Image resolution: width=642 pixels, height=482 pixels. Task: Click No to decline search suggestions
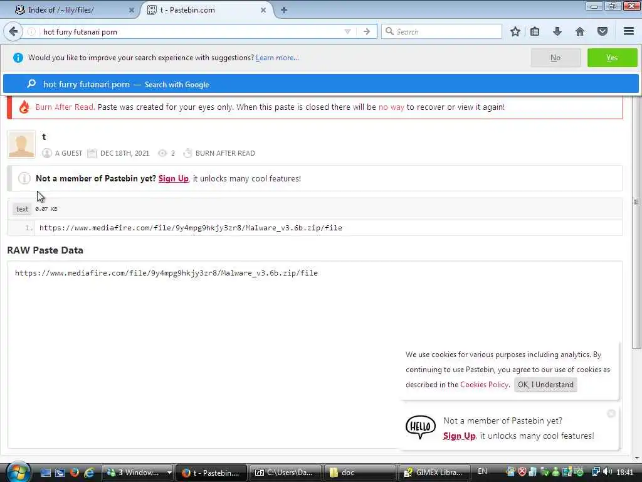[x=555, y=58]
